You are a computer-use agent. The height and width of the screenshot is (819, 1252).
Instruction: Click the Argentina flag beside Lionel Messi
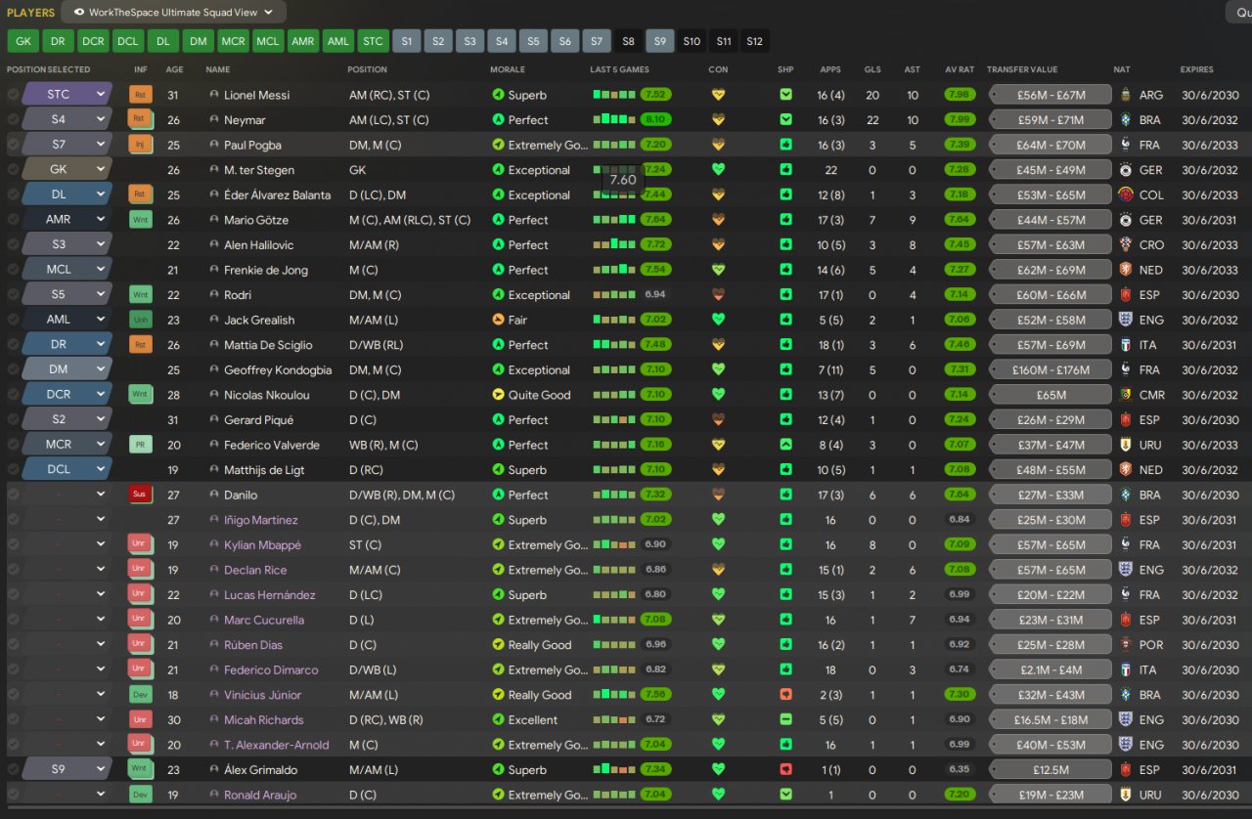click(x=1126, y=95)
